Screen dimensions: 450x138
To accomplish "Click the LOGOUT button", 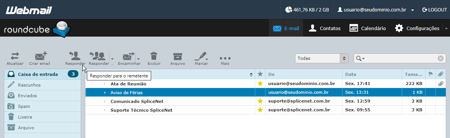I will click(435, 10).
